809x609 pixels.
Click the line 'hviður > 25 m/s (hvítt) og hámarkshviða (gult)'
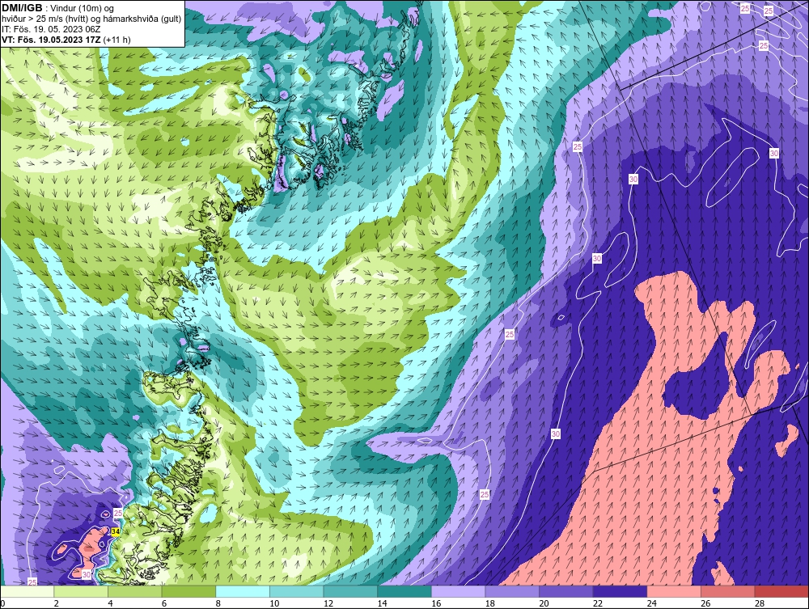tap(91, 19)
